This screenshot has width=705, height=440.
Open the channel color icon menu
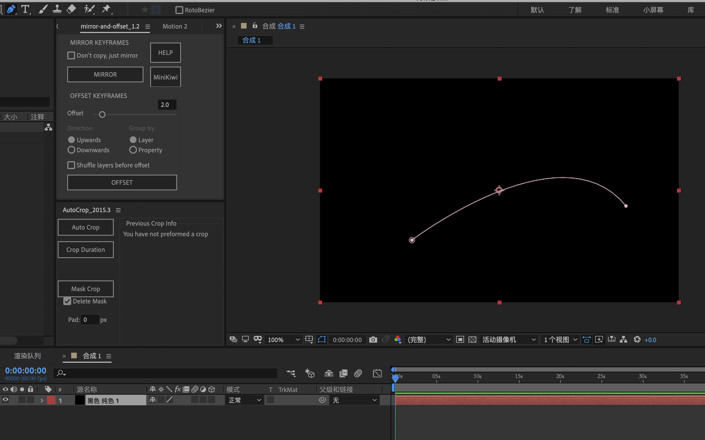click(x=398, y=340)
